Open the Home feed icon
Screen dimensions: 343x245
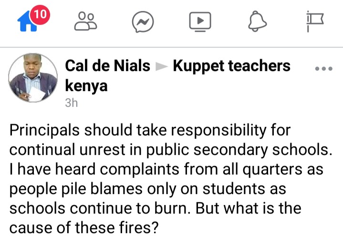[27, 21]
